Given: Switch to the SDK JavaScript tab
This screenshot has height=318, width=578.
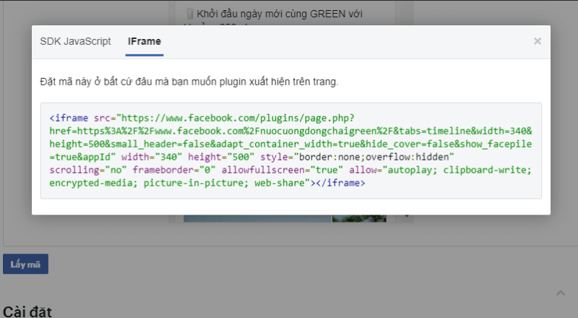Looking at the screenshot, I should point(75,41).
